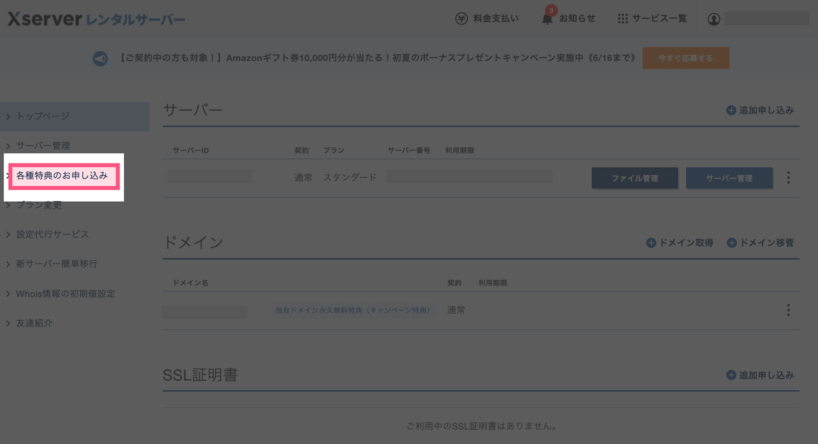
Task: Click the サーバー管理 button in server row
Action: [729, 178]
